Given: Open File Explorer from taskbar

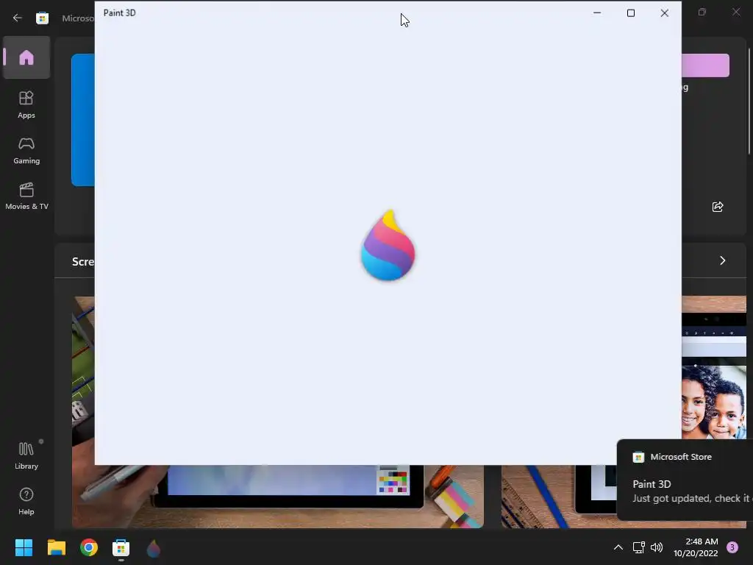Looking at the screenshot, I should coord(56,547).
